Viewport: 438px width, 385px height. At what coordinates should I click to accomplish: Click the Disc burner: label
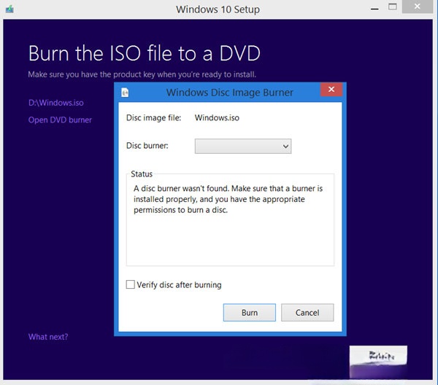tap(147, 146)
